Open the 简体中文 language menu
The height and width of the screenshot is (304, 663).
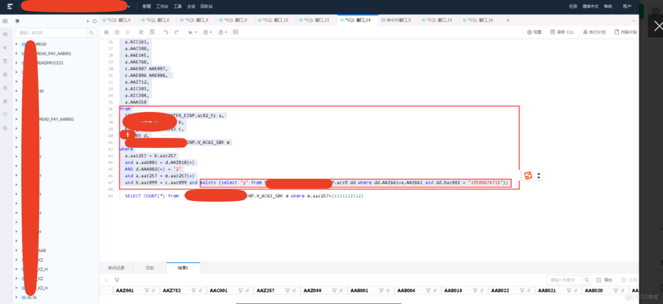point(591,6)
